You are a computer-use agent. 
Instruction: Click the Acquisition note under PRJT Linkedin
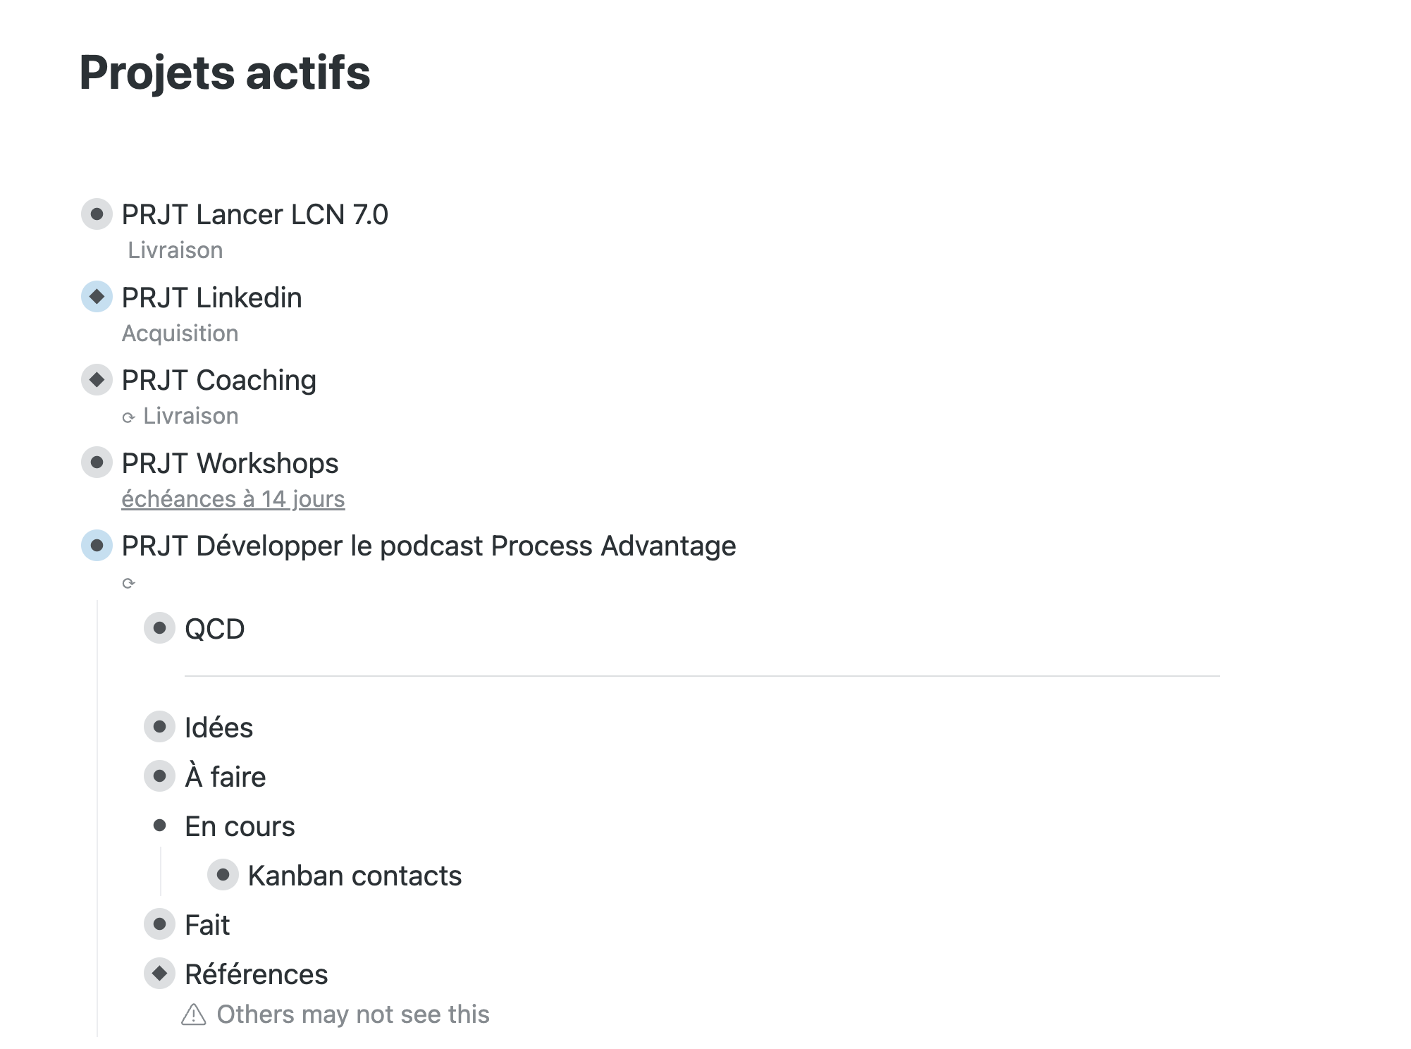coord(180,333)
